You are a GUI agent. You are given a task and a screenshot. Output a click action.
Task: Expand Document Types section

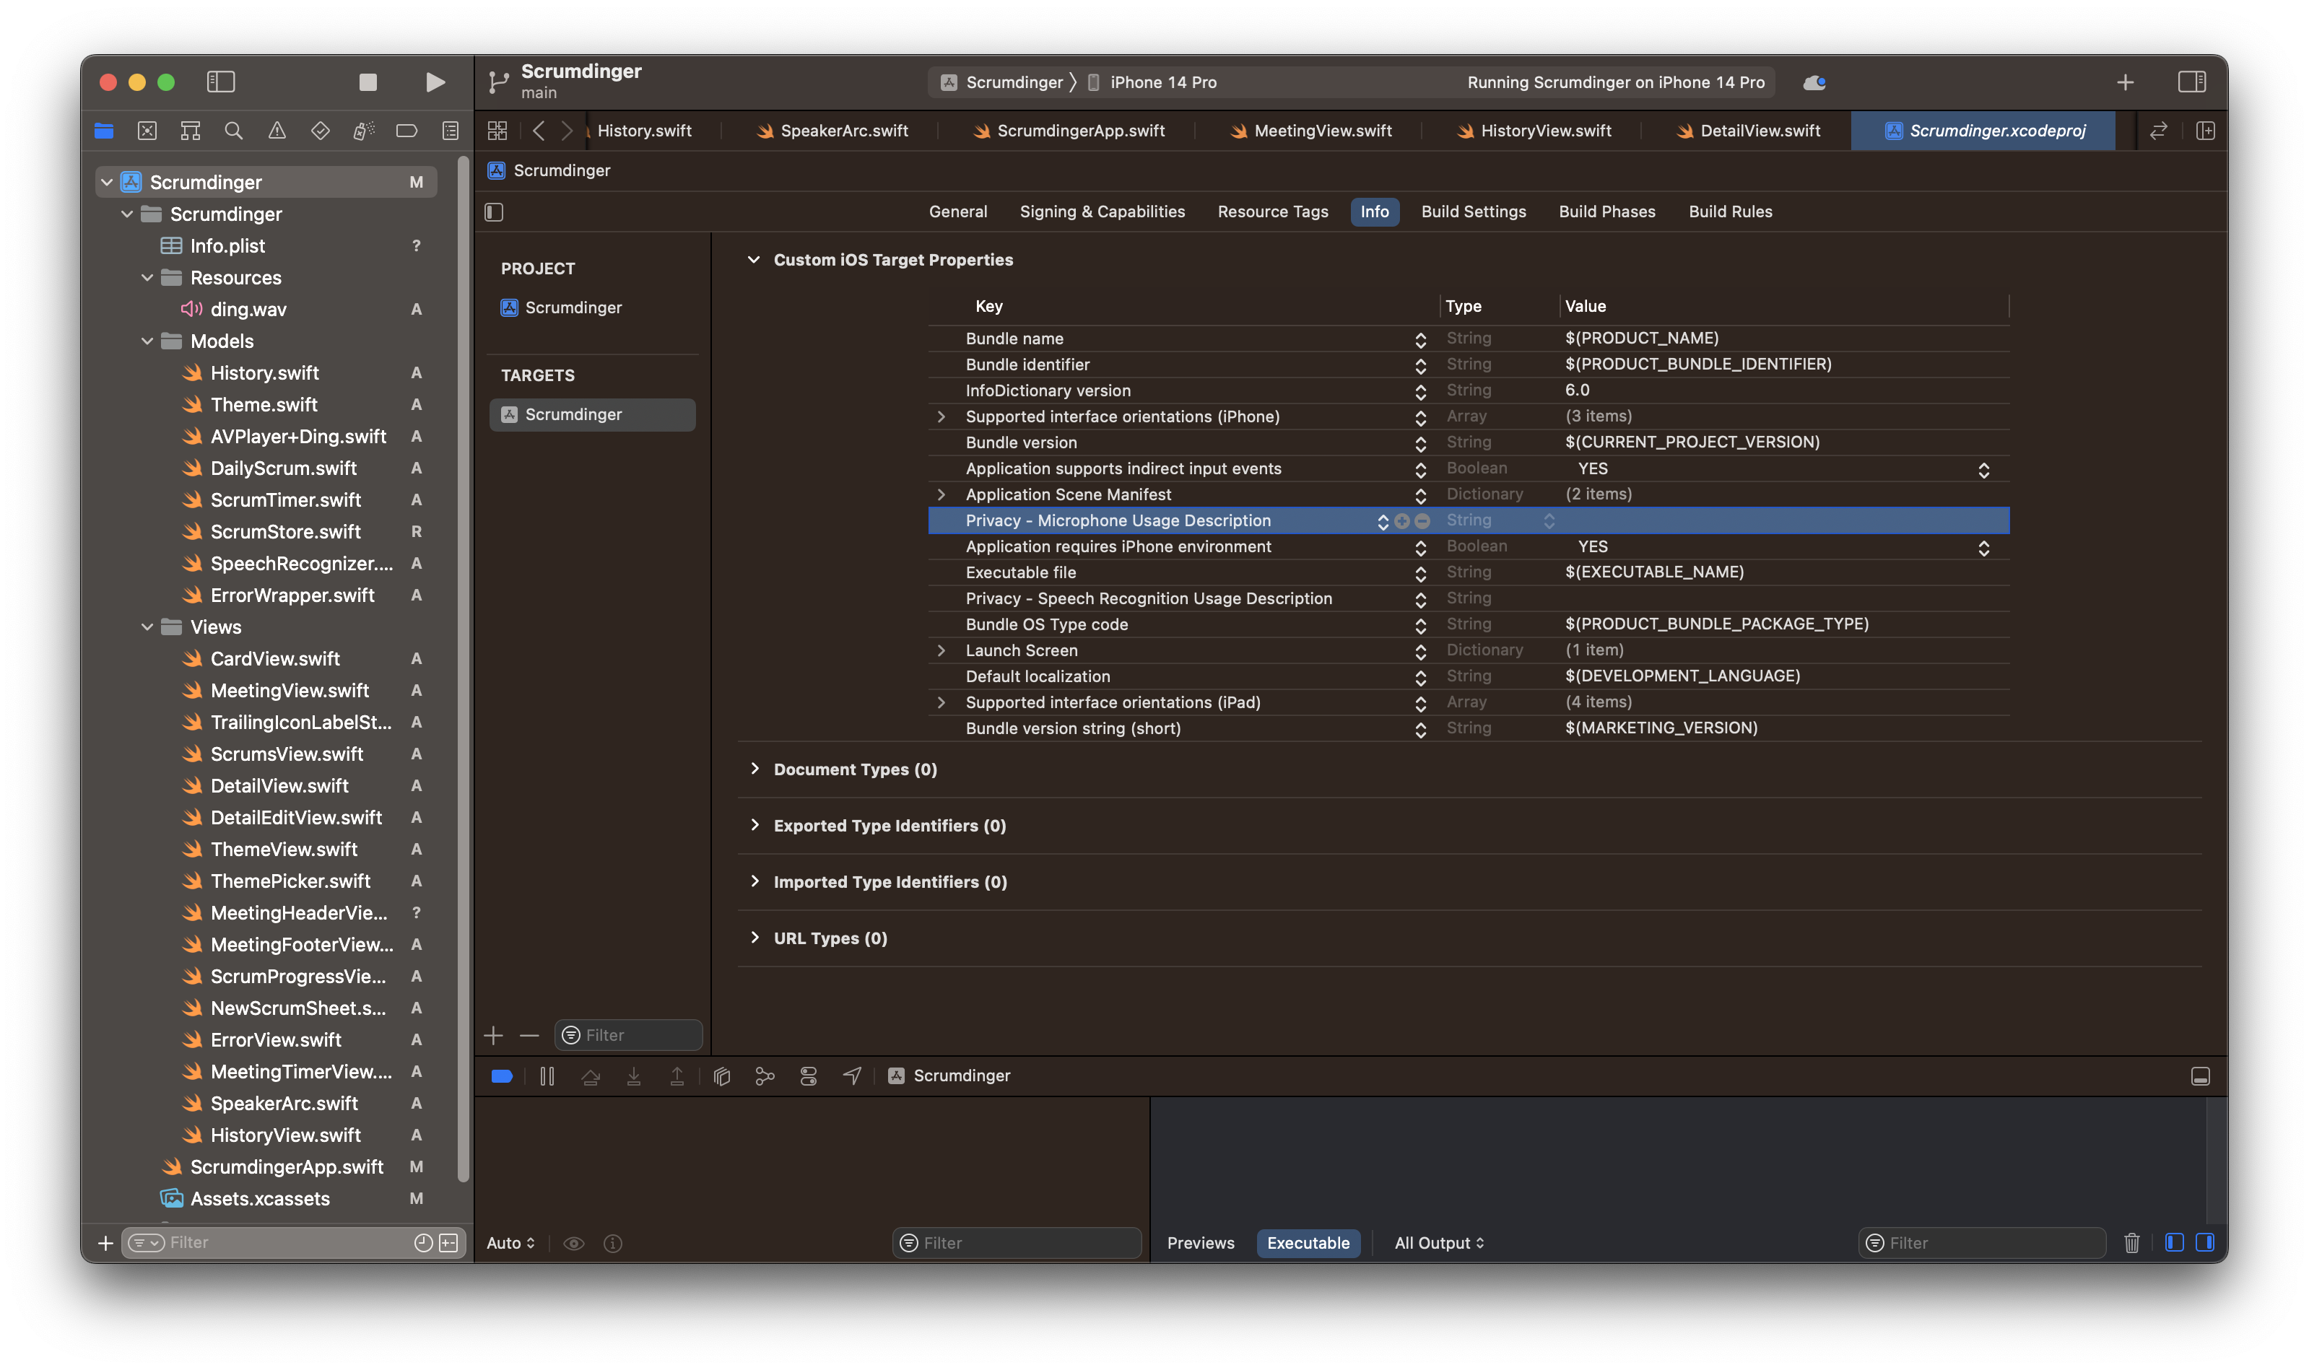755,769
